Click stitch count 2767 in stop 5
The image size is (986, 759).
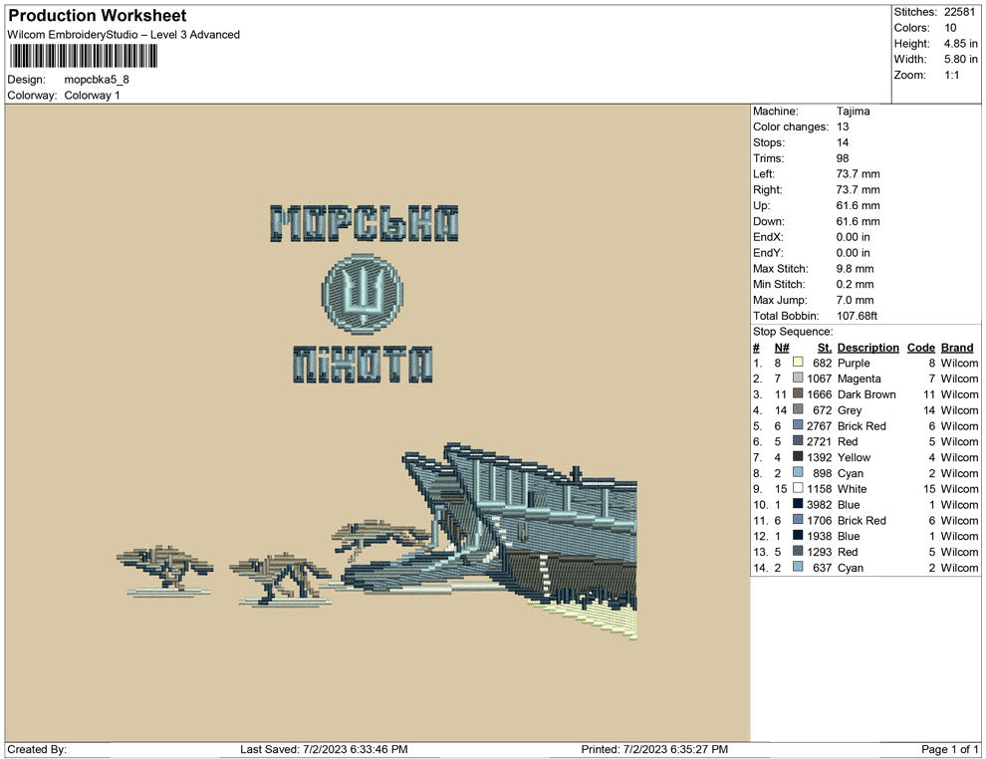819,426
